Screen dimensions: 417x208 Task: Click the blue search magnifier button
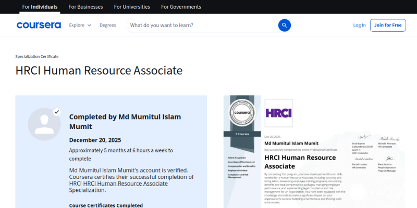[284, 25]
